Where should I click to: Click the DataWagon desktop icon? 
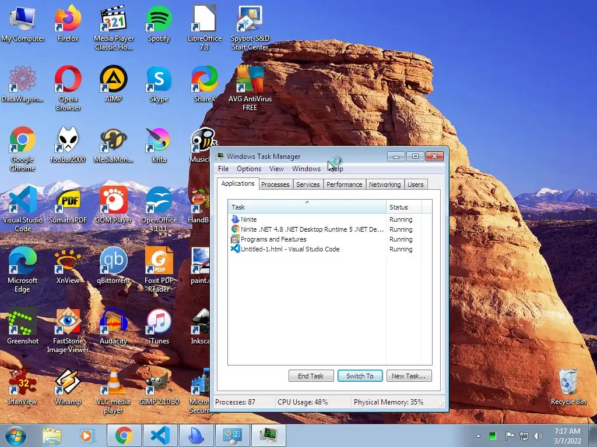click(23, 84)
